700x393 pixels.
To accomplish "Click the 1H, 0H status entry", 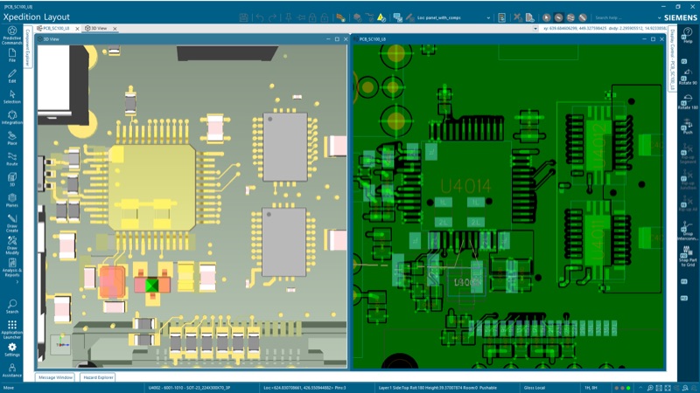I will click(591, 388).
